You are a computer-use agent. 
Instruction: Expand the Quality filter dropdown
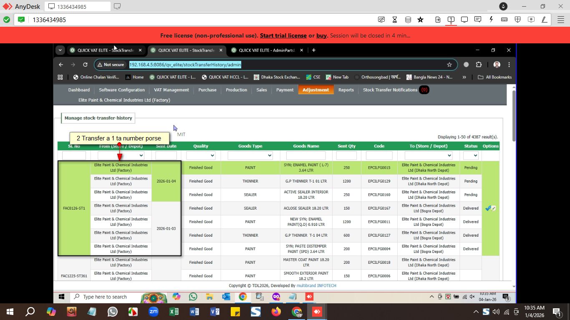[x=201, y=155]
